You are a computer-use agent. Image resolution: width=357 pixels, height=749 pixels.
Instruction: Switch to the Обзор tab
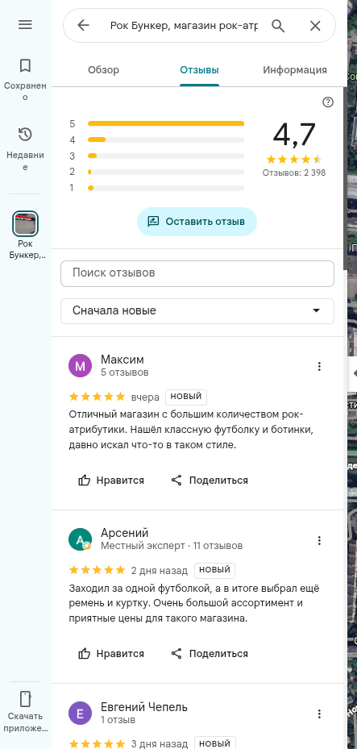pyautogui.click(x=104, y=70)
